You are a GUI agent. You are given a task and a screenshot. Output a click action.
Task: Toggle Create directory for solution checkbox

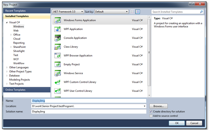click(x=151, y=111)
